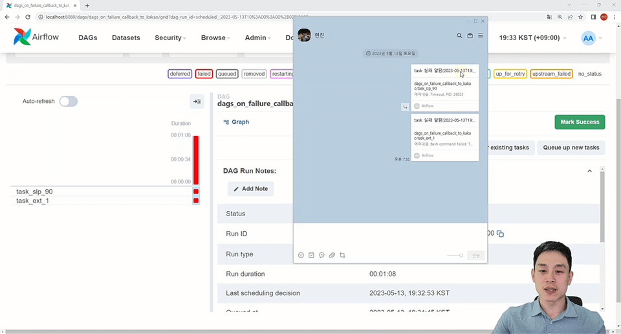Click the translate page icon in address bar
621x334 pixels.
coord(549,17)
